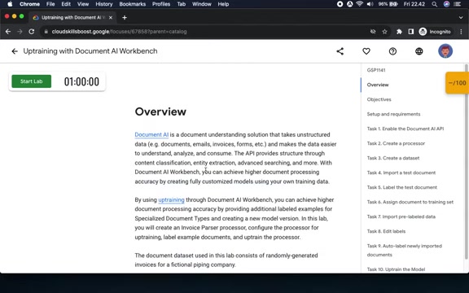
Task: Toggle Chrome side panel icon
Action: 410,32
